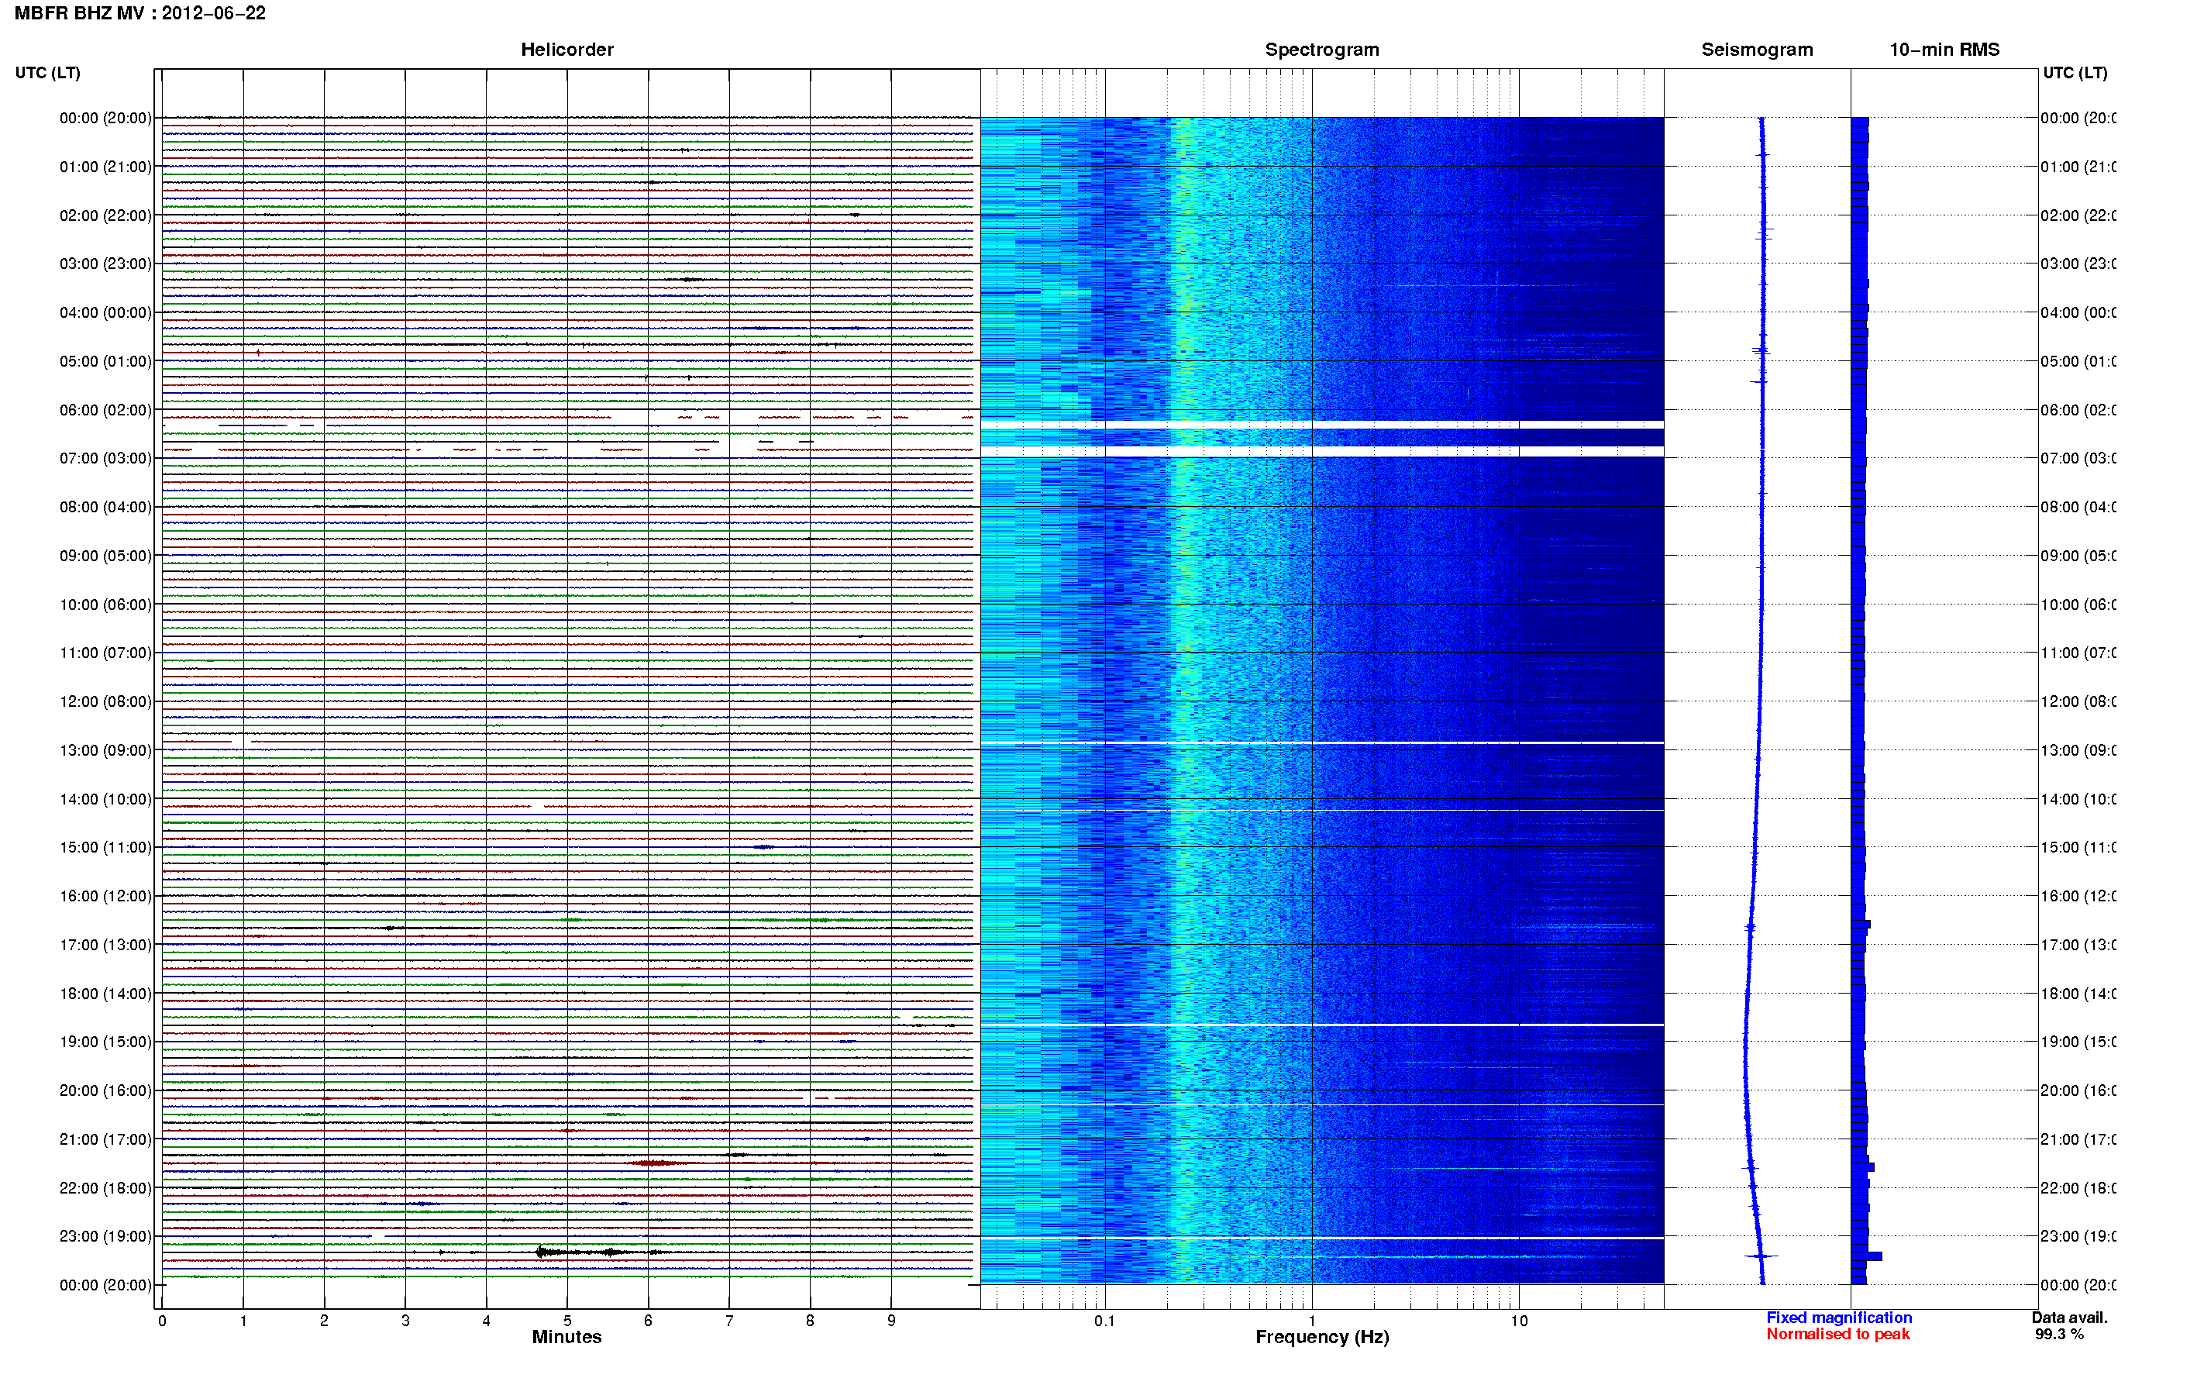Click the 02:00 (22:00) time label

tap(105, 215)
